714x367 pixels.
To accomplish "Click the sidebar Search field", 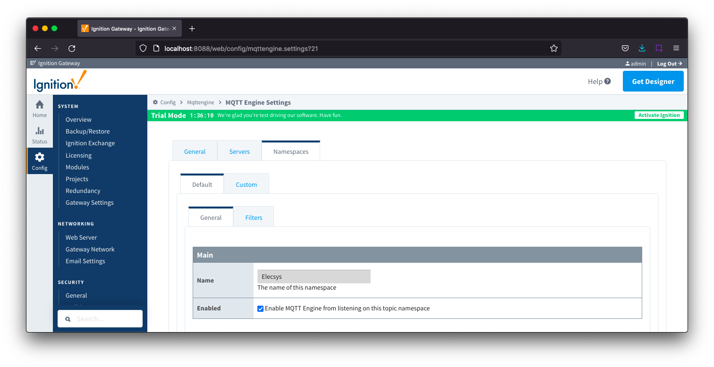I will [x=100, y=319].
